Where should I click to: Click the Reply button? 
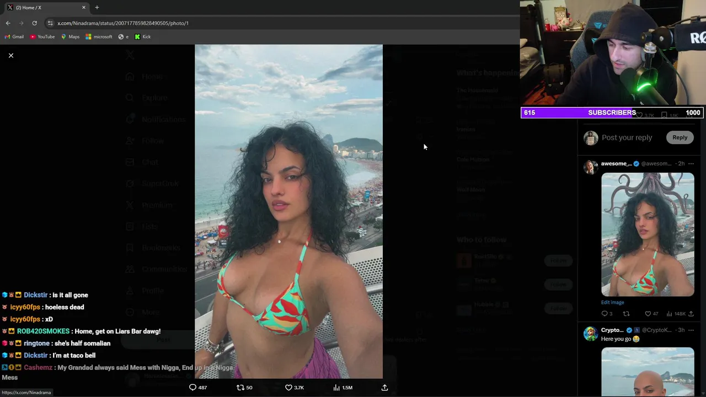tap(680, 138)
